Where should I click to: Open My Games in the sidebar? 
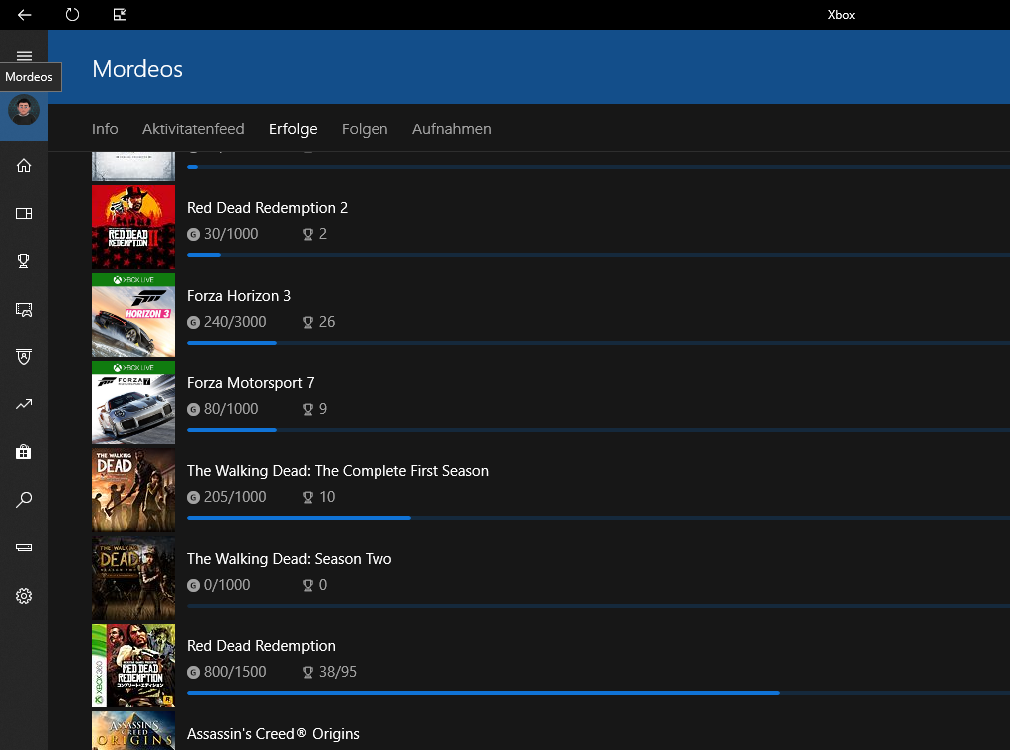[x=24, y=213]
